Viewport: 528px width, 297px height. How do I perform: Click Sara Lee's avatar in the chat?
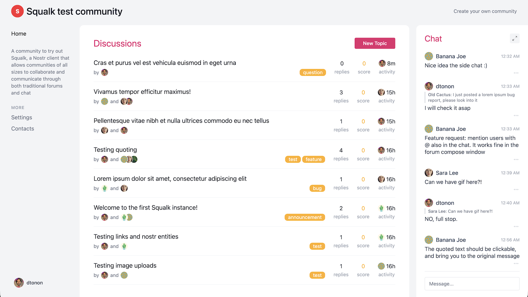pyautogui.click(x=429, y=173)
